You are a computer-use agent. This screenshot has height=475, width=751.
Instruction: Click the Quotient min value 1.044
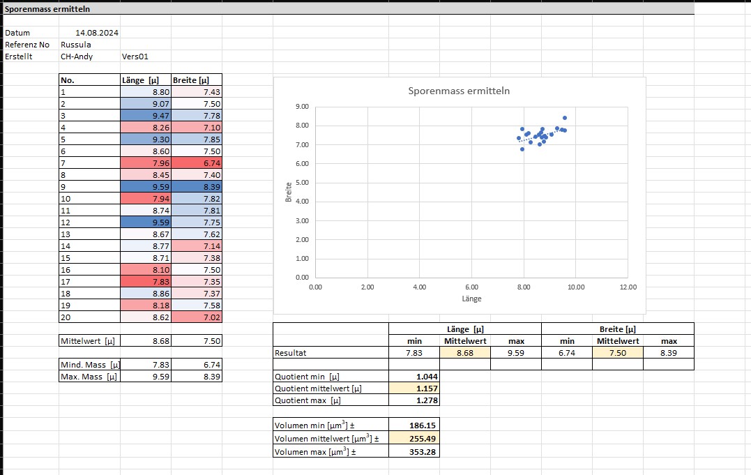point(414,377)
